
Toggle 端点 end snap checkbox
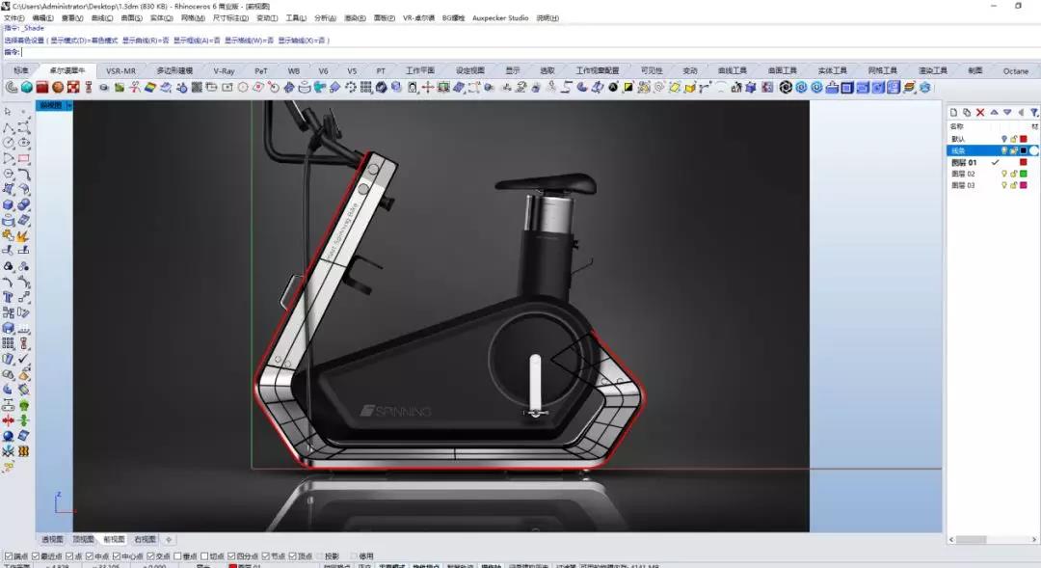coord(9,556)
